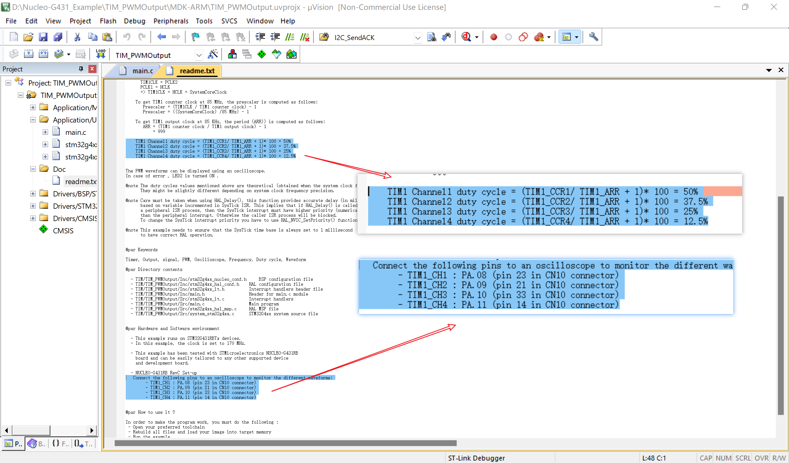Pin the Project panel
Screen dimensions: 789x463
[x=81, y=69]
